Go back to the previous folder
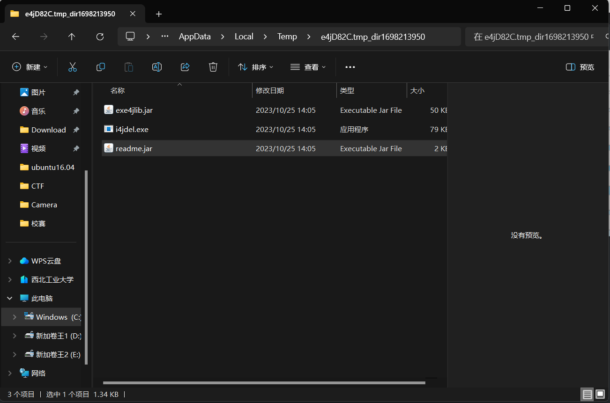This screenshot has width=610, height=403. [x=15, y=37]
